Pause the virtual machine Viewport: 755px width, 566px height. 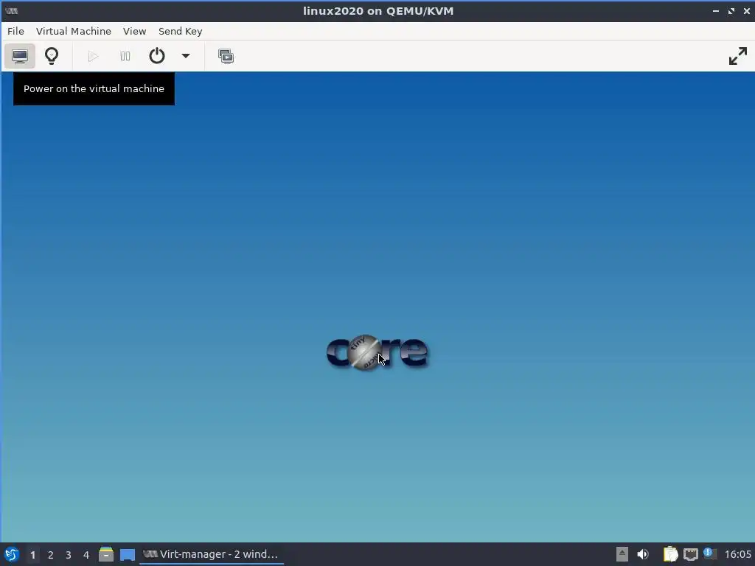click(125, 56)
